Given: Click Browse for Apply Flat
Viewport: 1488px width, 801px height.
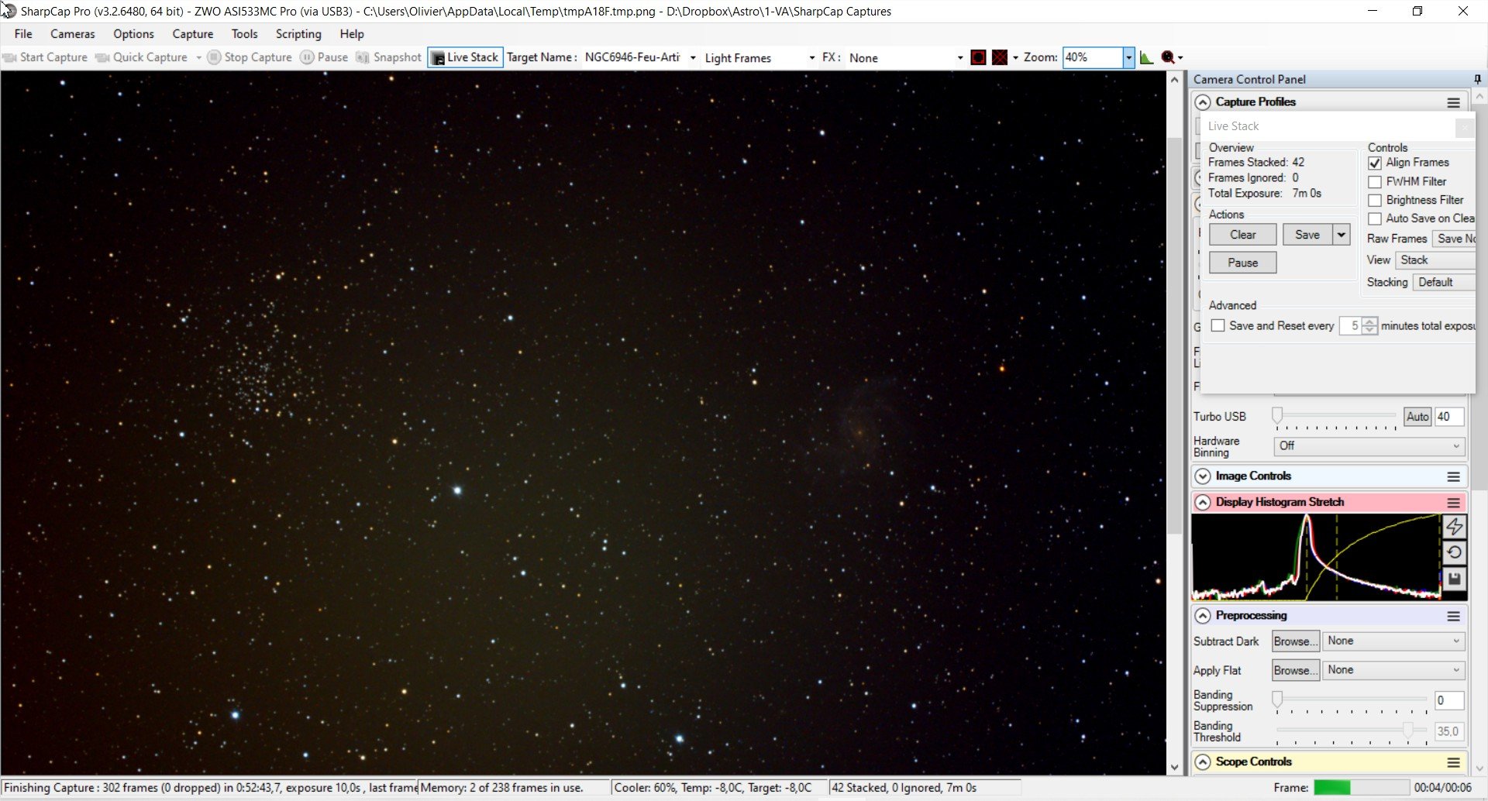Looking at the screenshot, I should pos(1295,671).
